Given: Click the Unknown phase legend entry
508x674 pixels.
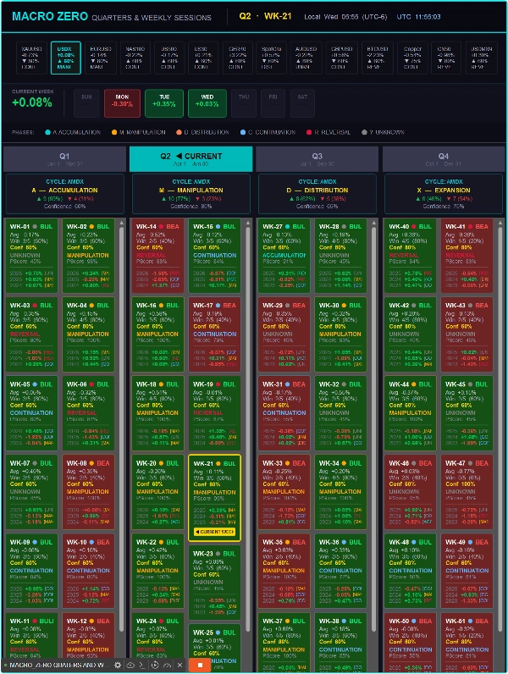Looking at the screenshot, I should click(x=383, y=132).
